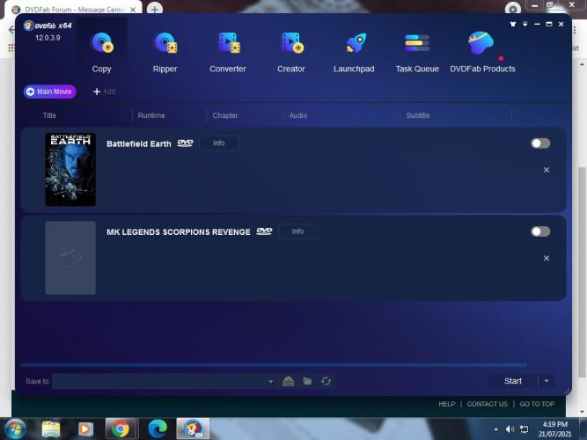
Task: View the Task Queue
Action: pos(417,51)
